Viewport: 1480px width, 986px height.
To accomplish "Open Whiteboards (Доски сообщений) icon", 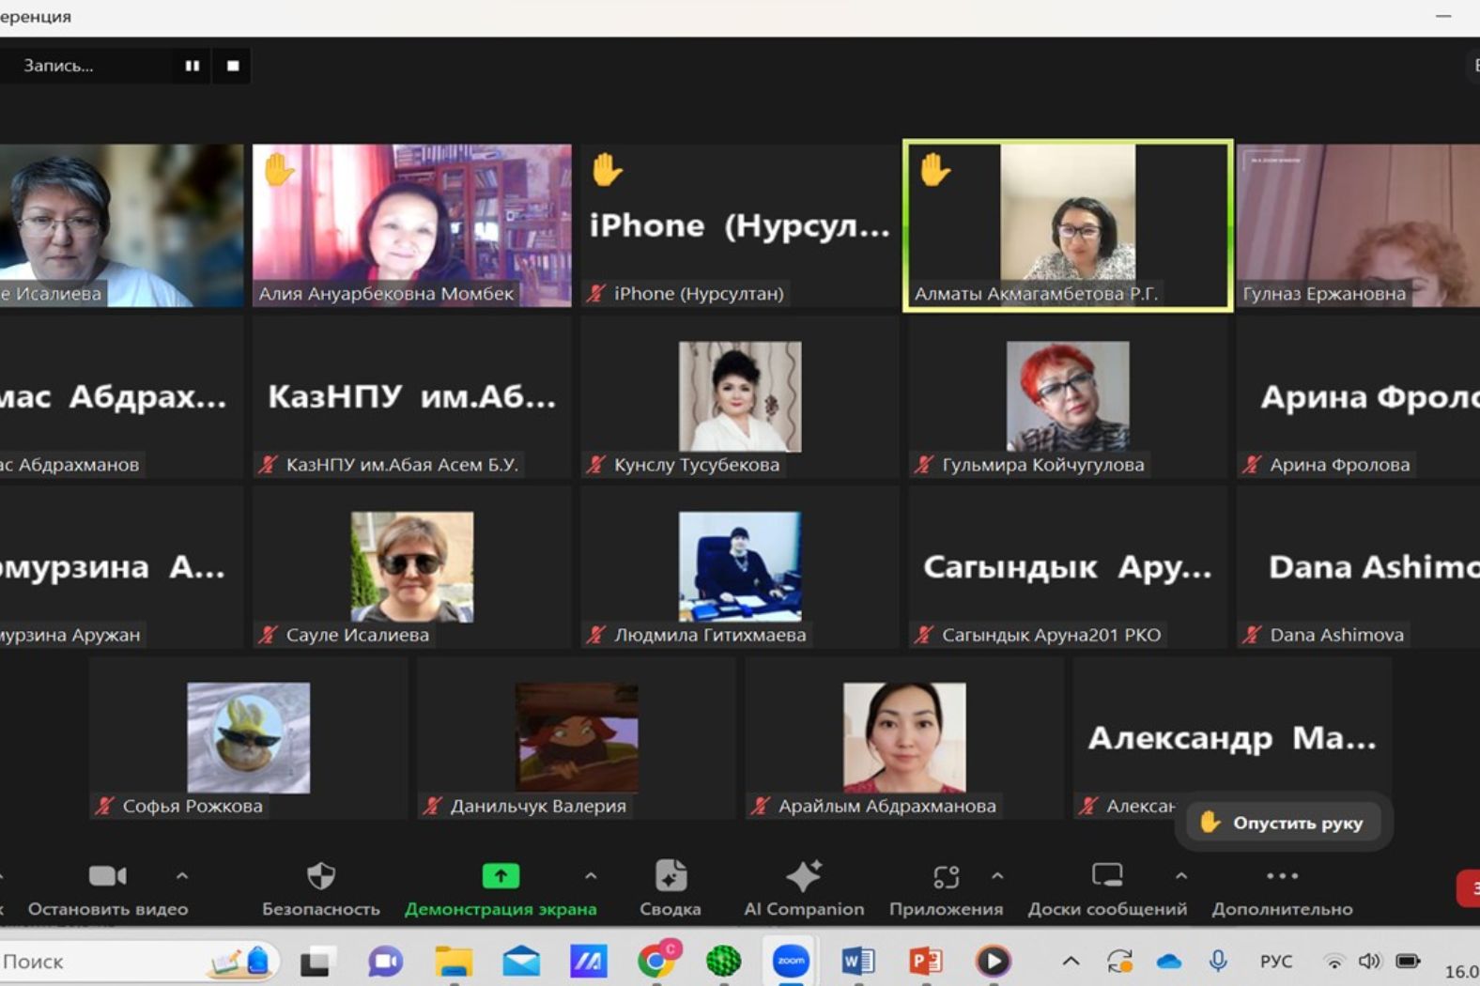I will (x=1106, y=877).
